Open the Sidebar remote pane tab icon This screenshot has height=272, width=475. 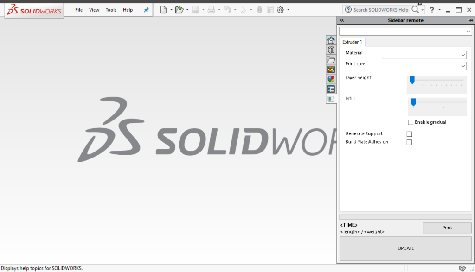[331, 99]
